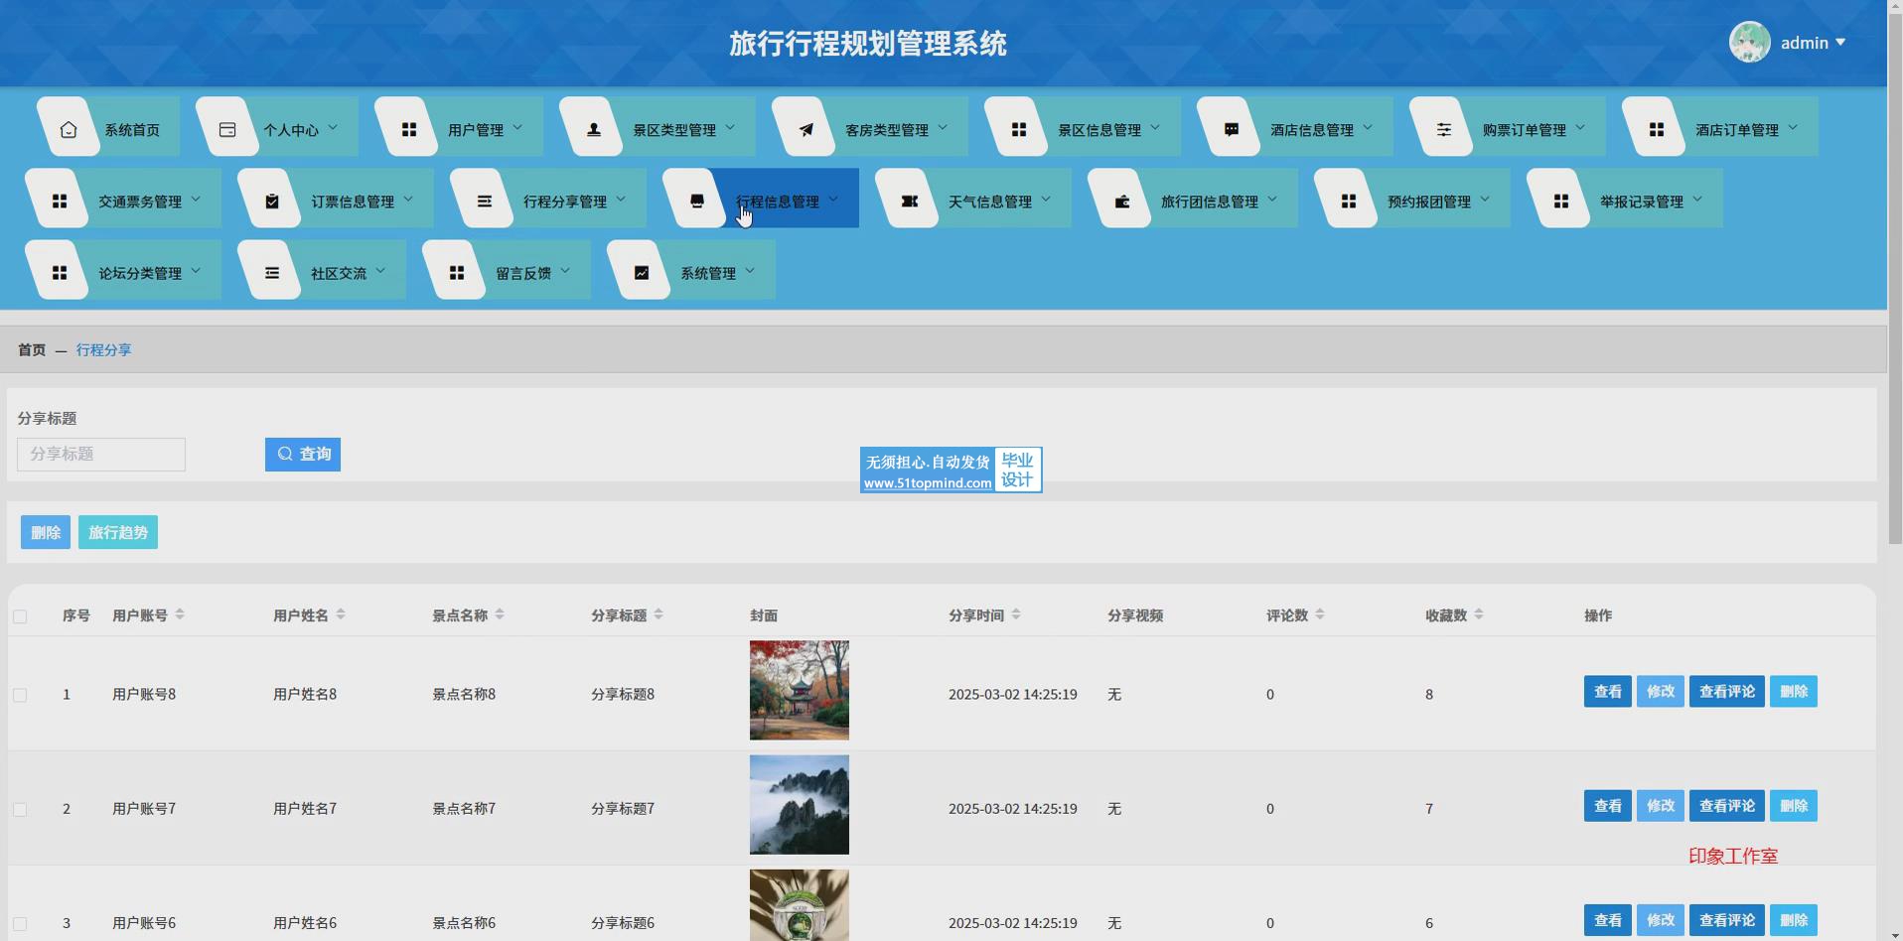
Task: Click the 旅行趋势 button
Action: point(118,532)
